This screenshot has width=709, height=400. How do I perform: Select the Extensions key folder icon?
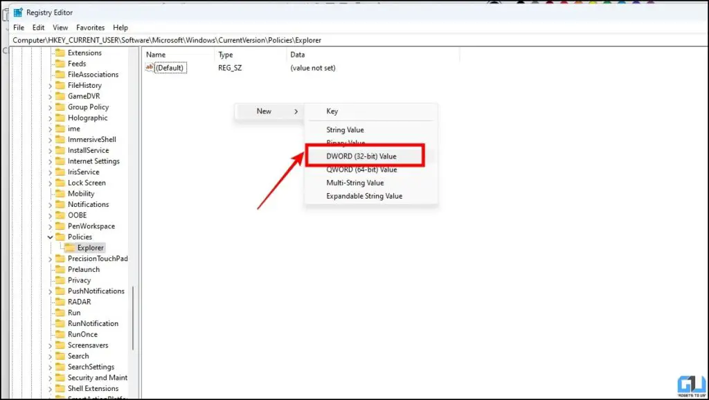tap(60, 53)
